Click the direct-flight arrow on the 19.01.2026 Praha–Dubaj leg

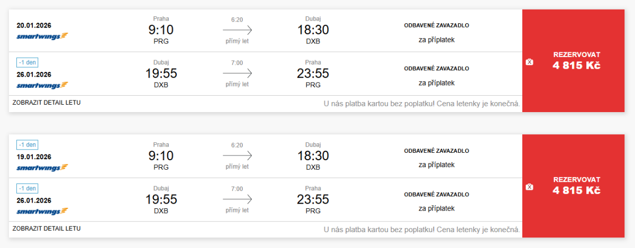(237, 156)
